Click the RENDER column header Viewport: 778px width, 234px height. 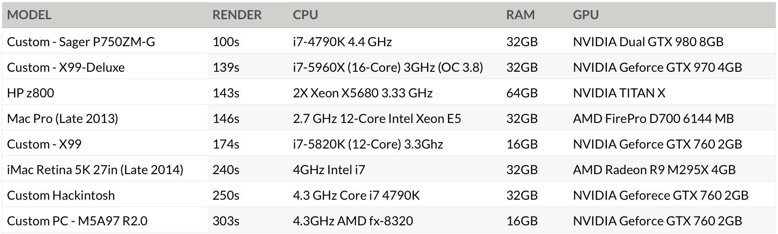(237, 15)
